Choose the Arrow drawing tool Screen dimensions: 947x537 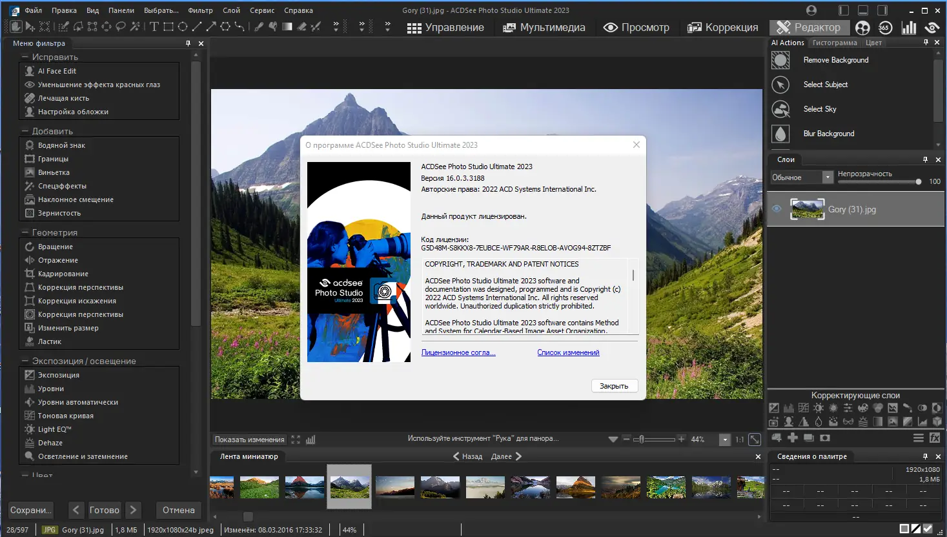pyautogui.click(x=211, y=26)
